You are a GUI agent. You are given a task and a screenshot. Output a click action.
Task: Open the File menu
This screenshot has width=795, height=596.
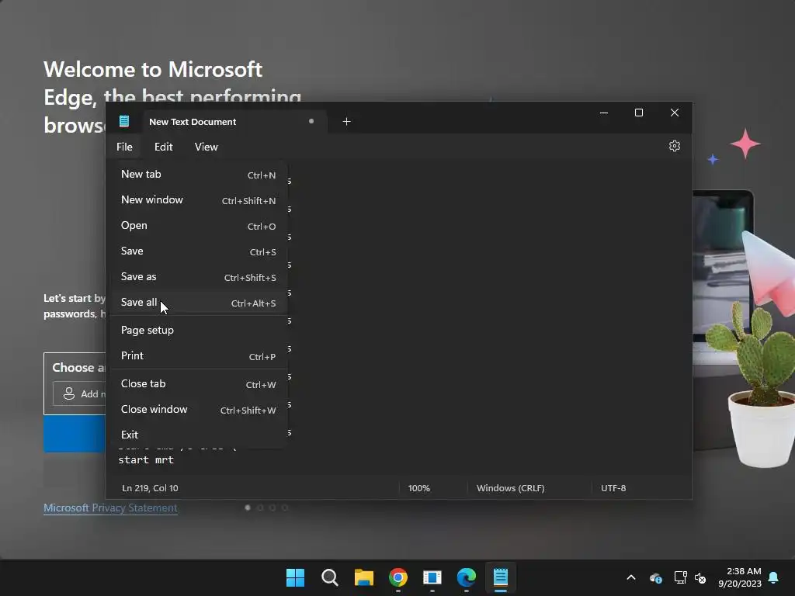[x=124, y=147]
